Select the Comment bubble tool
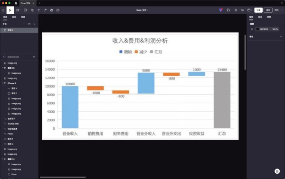 (58, 10)
